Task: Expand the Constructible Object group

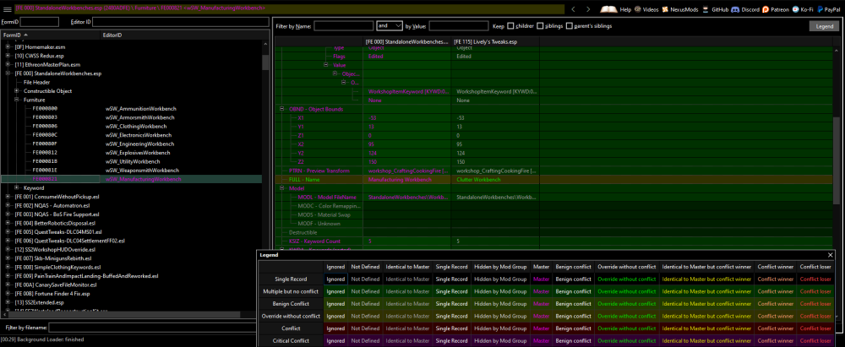Action: click(17, 91)
